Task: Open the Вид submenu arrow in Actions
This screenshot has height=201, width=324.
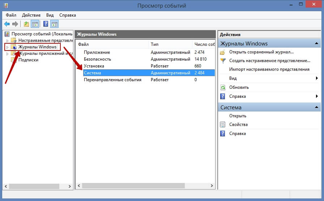Action: point(317,78)
